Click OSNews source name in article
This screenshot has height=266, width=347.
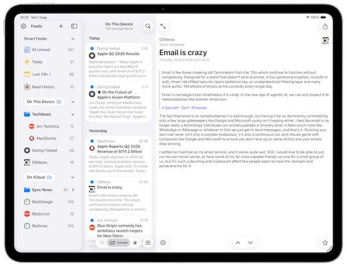[x=167, y=40]
